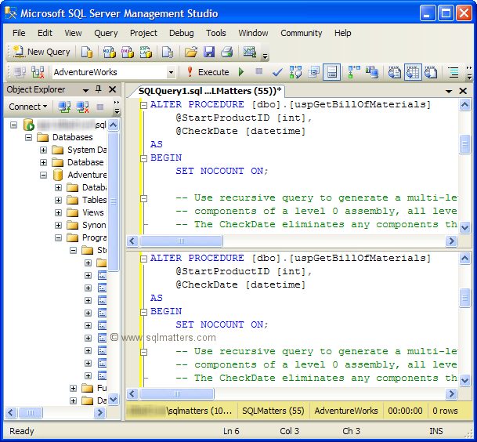Click AdventureWorks in the query status bar
Viewport: 477px width, 442px height.
[346, 411]
